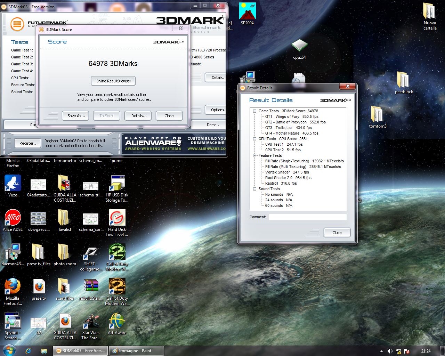Collapse the Game Tests tree node
Viewport: 445px width, 356px height.
[254, 111]
